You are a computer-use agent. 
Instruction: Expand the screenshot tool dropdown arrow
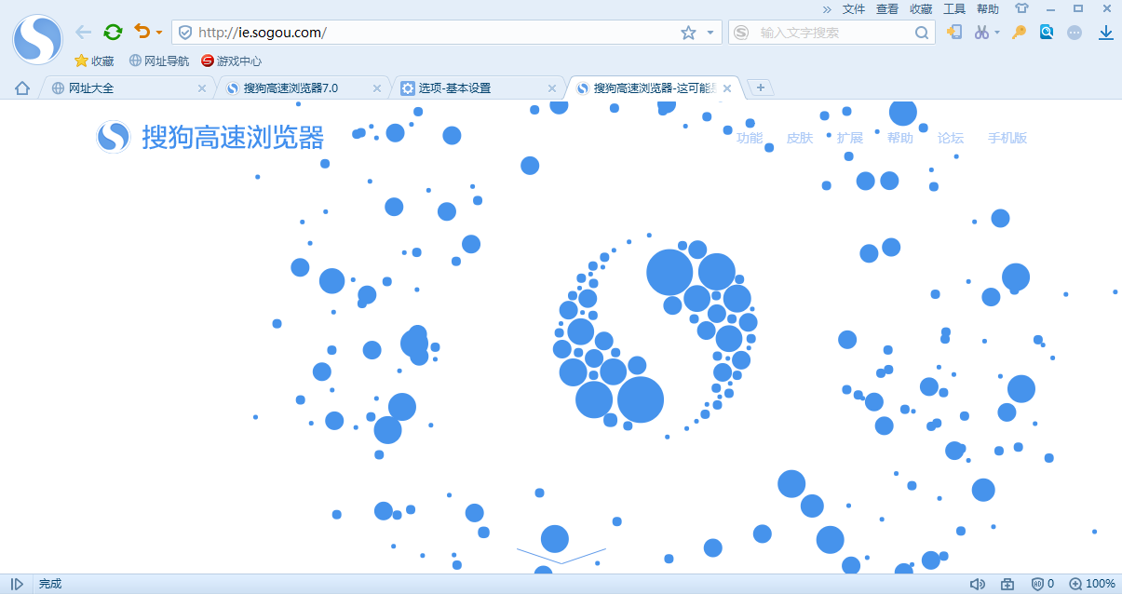(997, 33)
